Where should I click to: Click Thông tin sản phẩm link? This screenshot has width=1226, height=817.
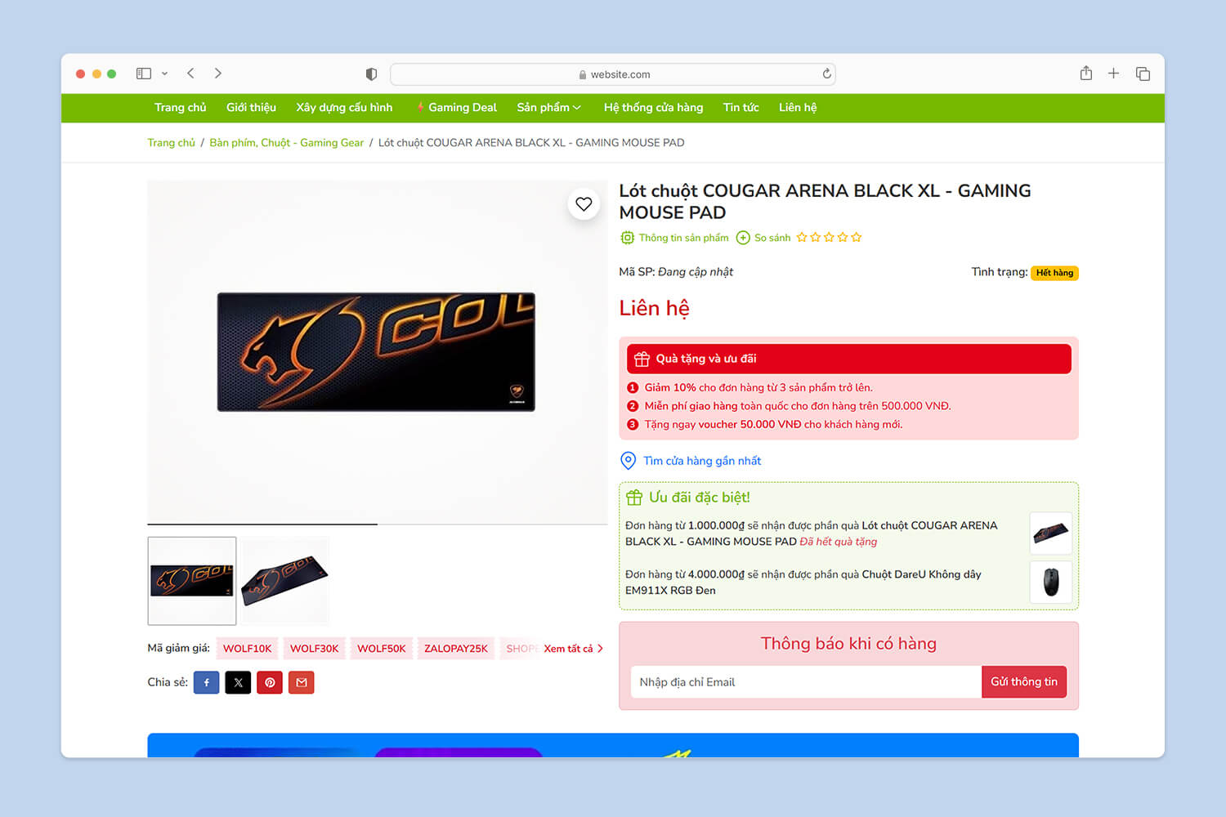tap(683, 238)
